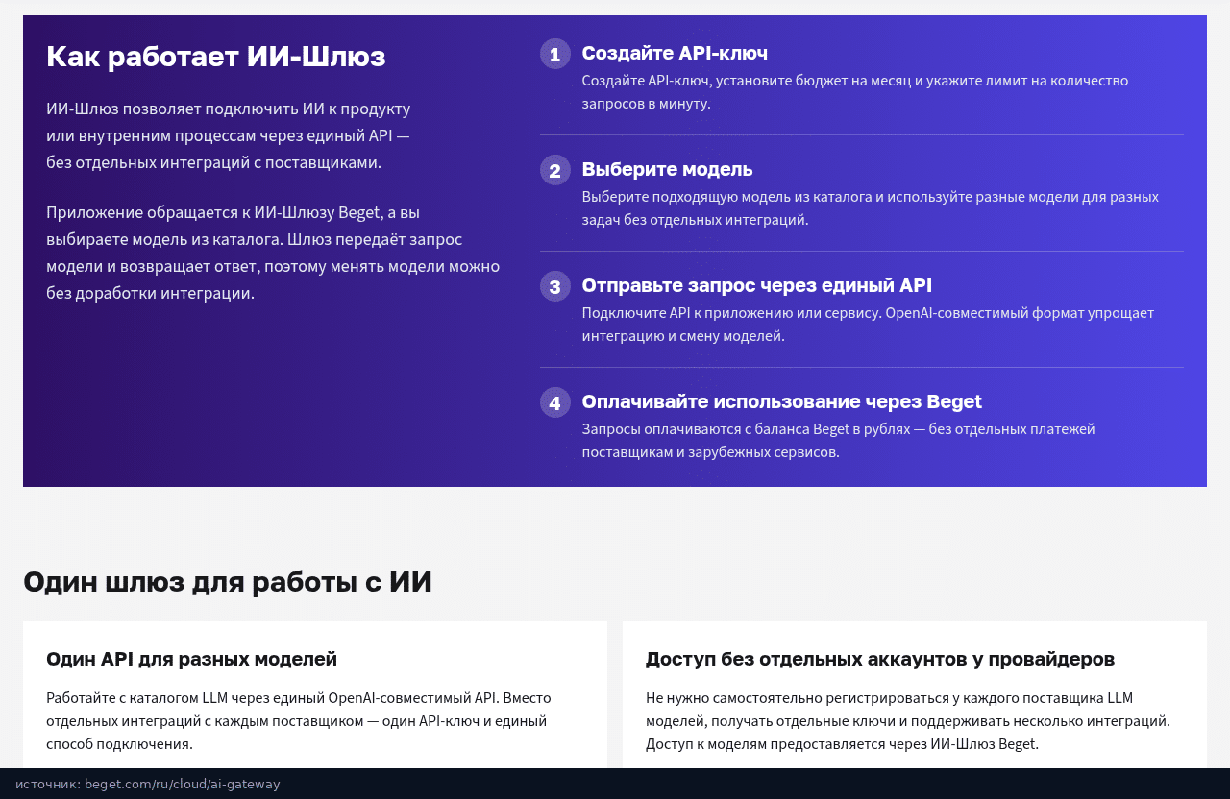The width and height of the screenshot is (1230, 799).
Task: Click the card title "Один API для разных моделей"
Action: coord(192,659)
